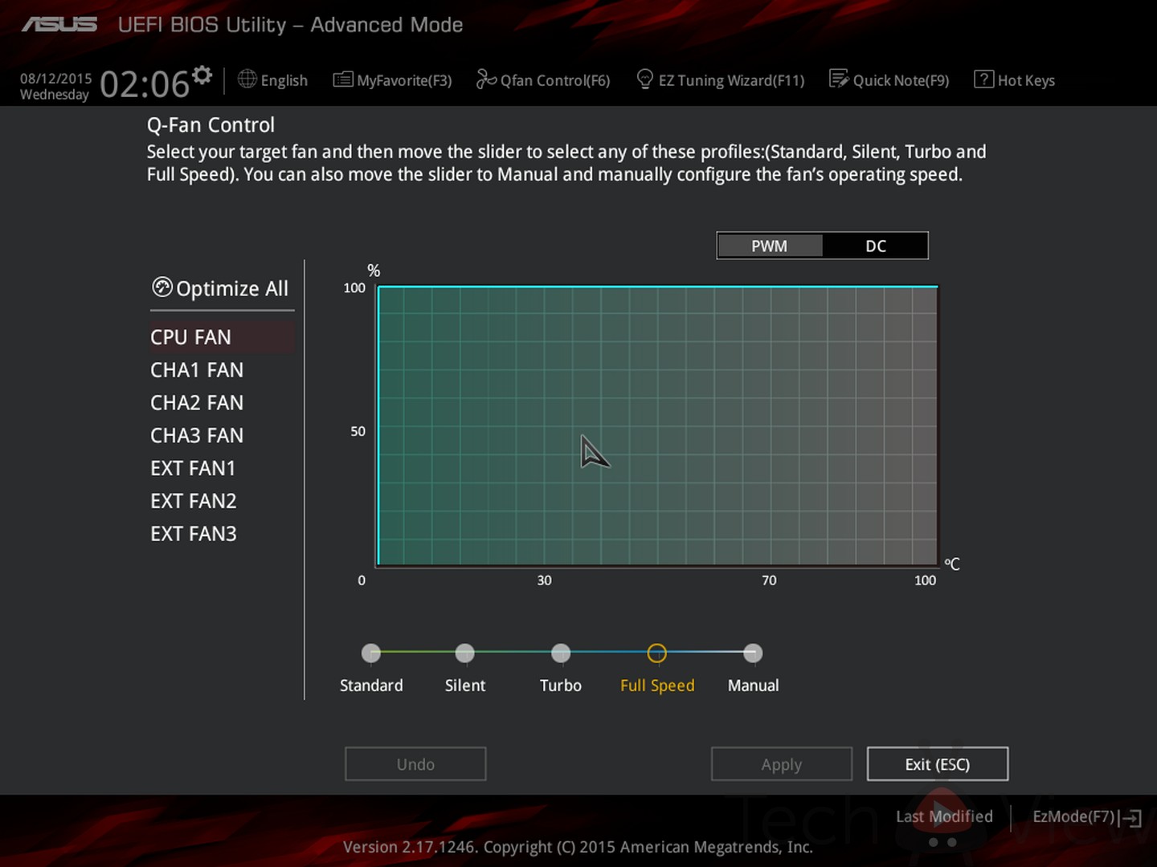Click the EzMode exit arrow icon
Image resolution: width=1157 pixels, height=867 pixels.
coord(1130,818)
